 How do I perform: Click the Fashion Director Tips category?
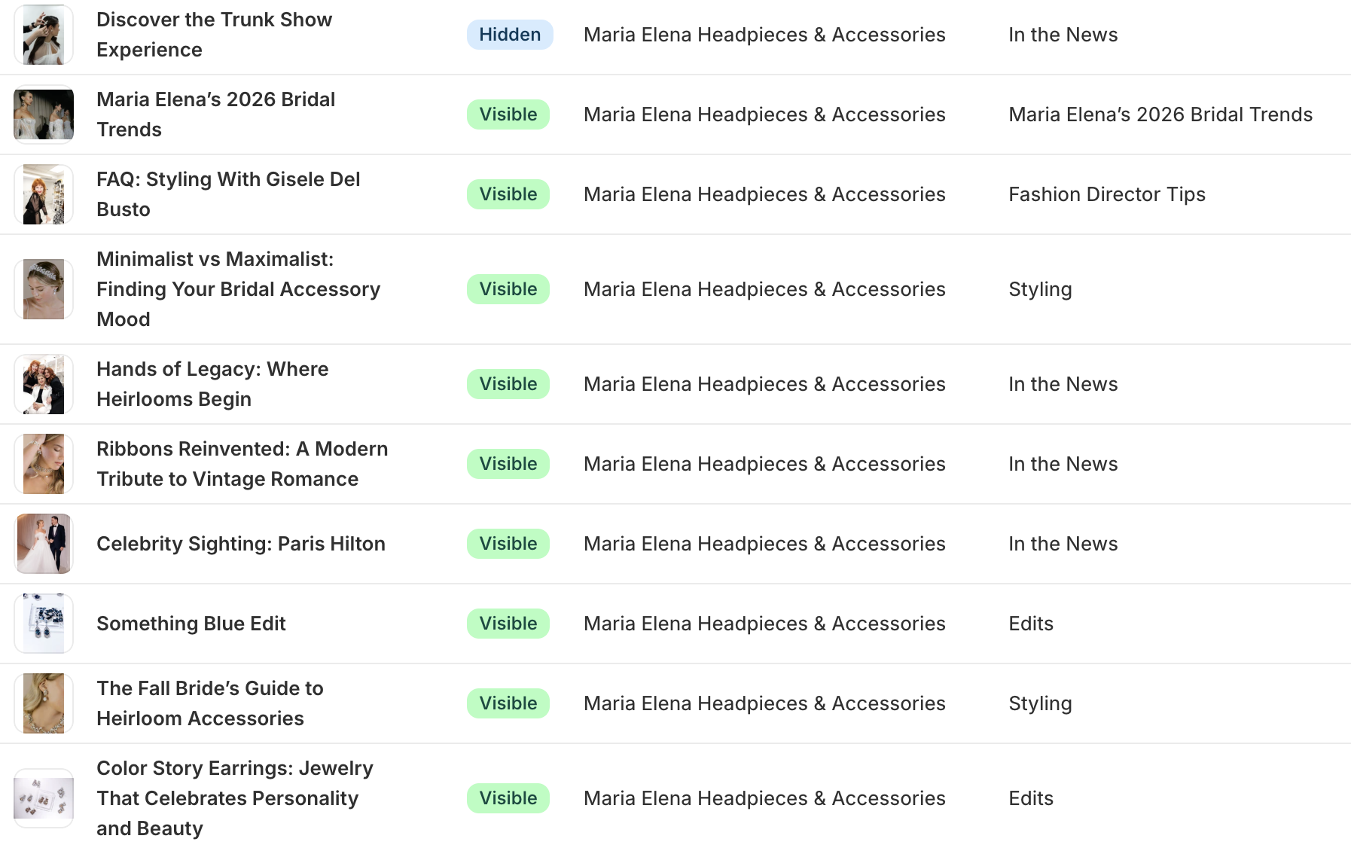[x=1107, y=194]
